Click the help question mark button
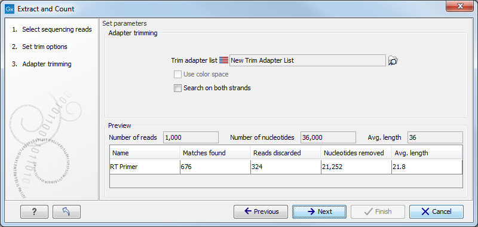478x227 pixels. coord(34,211)
